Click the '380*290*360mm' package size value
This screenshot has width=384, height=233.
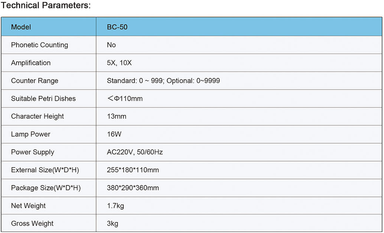click(133, 188)
